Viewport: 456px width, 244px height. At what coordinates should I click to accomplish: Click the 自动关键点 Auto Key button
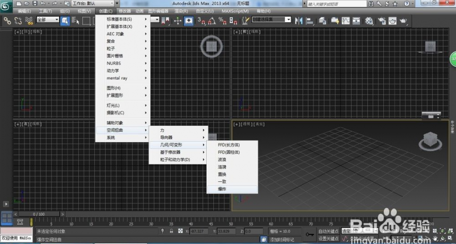pyautogui.click(x=328, y=231)
